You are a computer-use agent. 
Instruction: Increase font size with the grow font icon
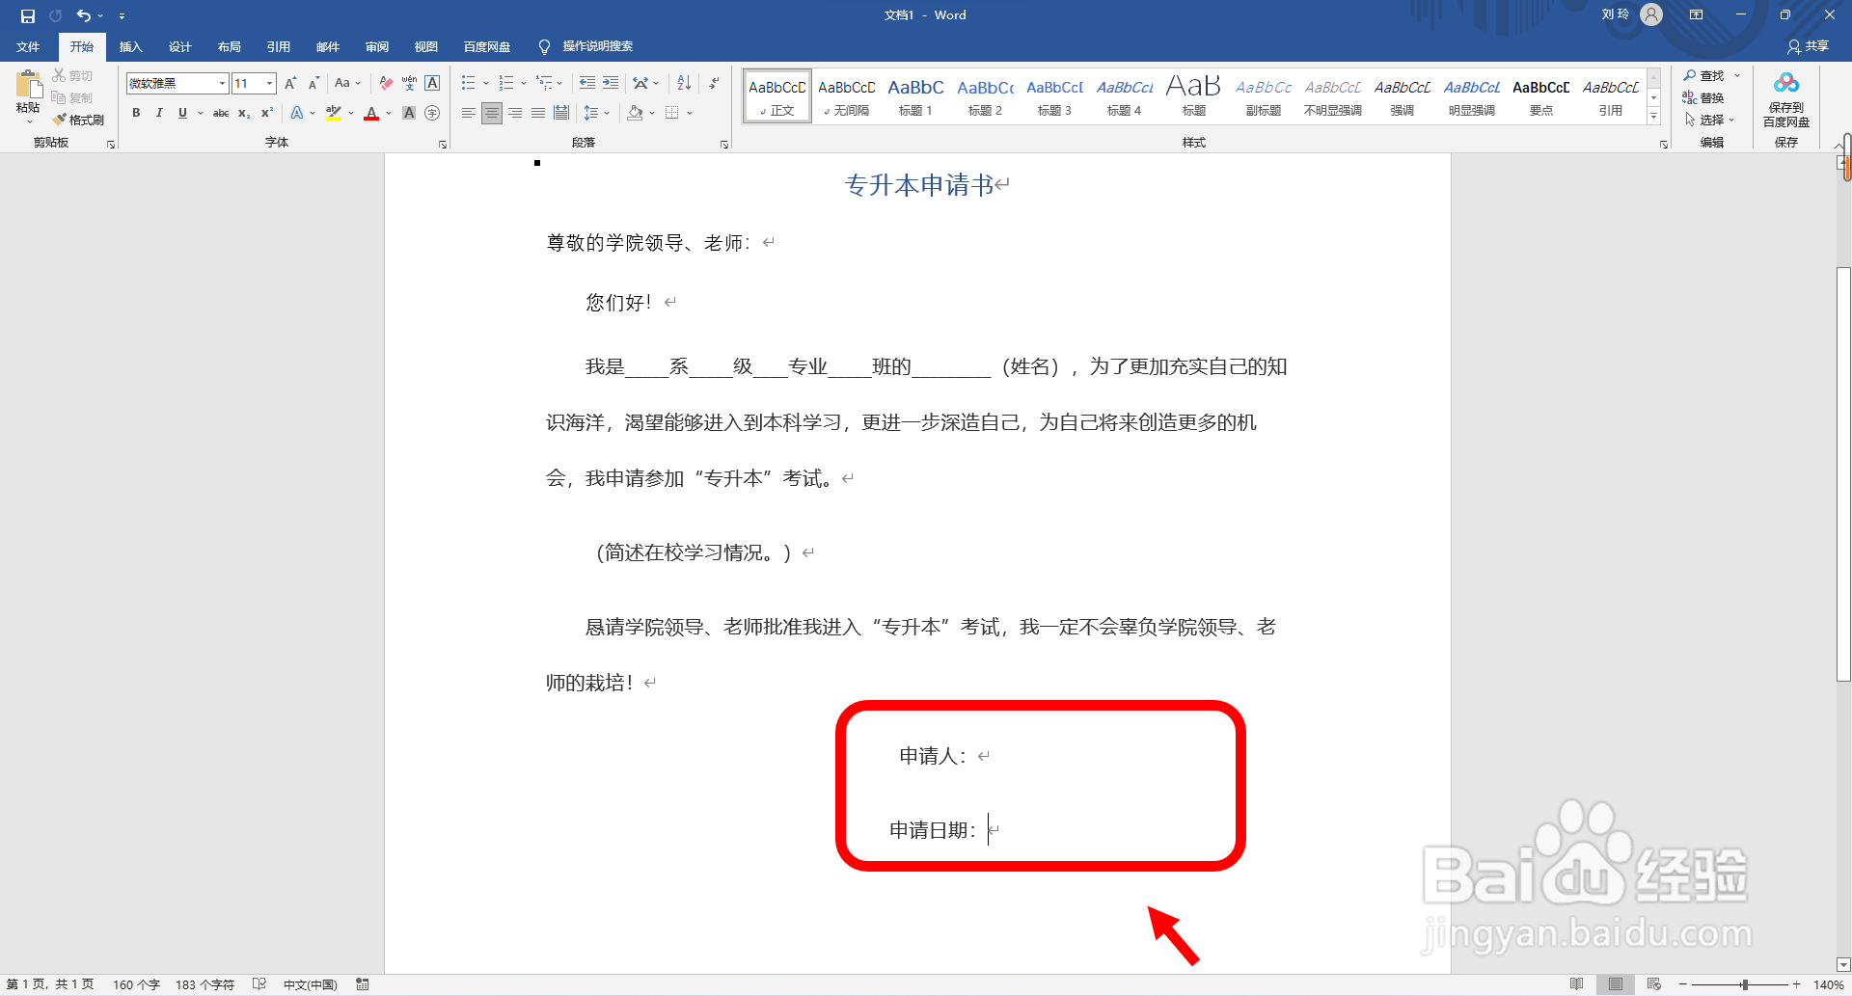[290, 84]
